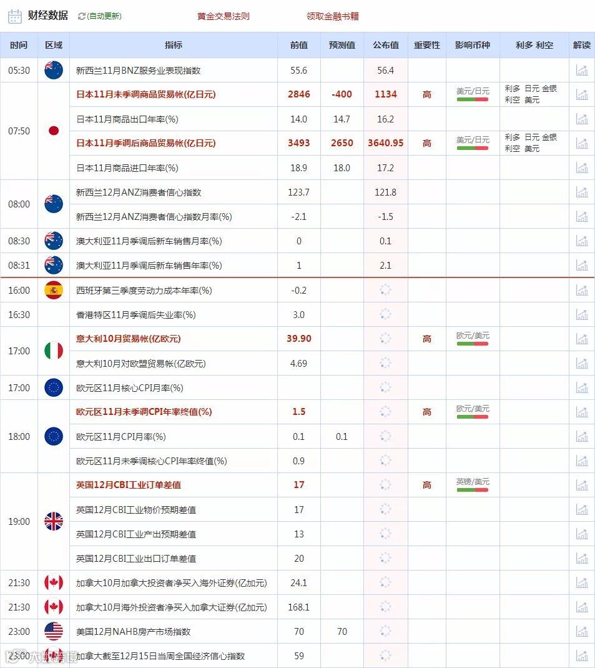Click previous value 168.1
595x668 pixels.
(x=299, y=607)
